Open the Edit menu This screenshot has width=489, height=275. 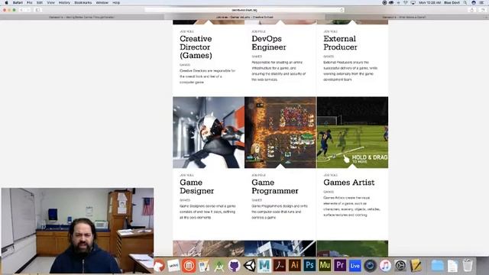click(x=40, y=2)
